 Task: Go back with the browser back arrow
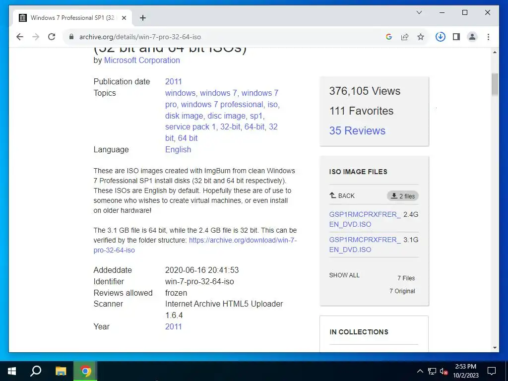click(20, 37)
